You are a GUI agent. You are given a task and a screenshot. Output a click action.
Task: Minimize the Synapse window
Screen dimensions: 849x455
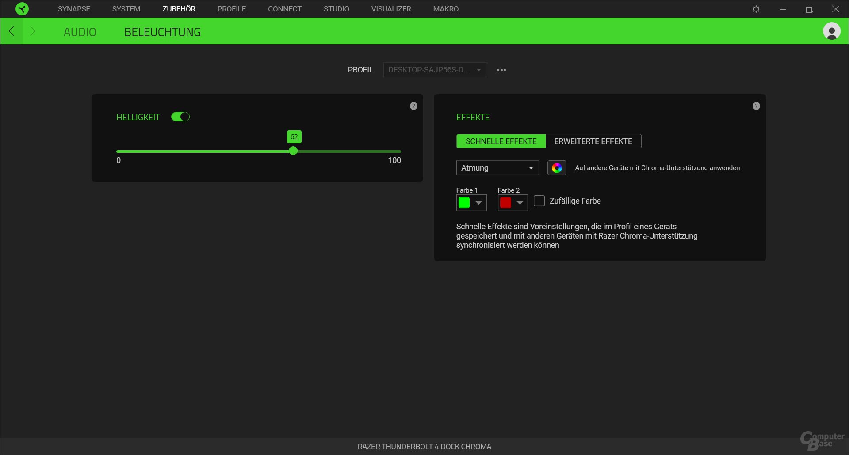pos(783,9)
